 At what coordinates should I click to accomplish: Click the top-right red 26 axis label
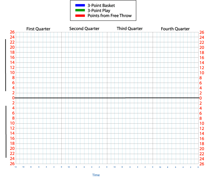click(201, 32)
